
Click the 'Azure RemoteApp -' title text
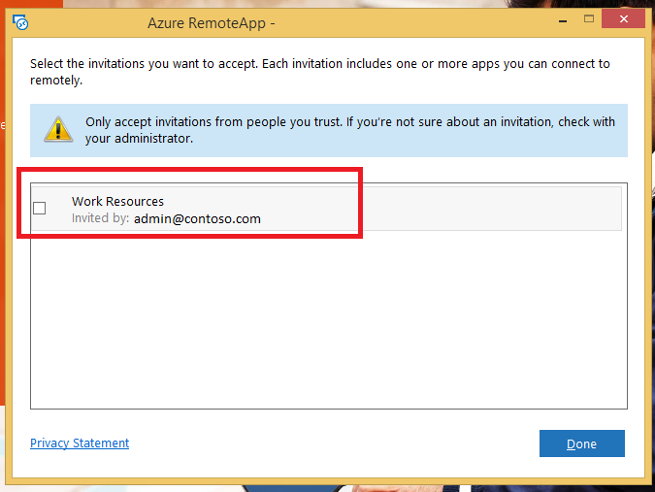tap(211, 23)
